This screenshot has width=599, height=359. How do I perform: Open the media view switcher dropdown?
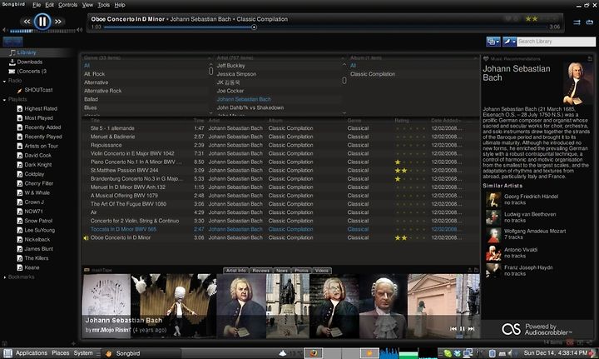493,42
